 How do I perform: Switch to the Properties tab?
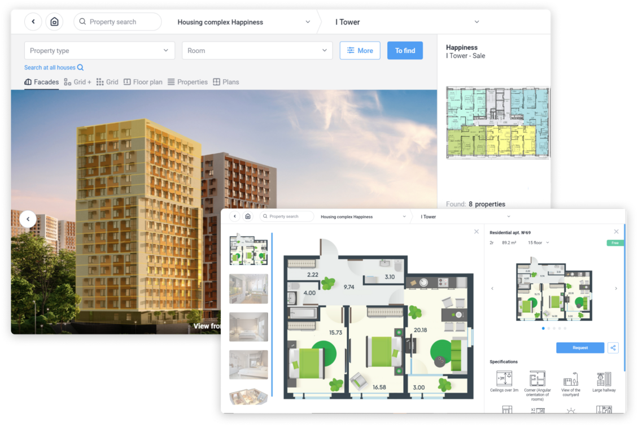pos(187,82)
